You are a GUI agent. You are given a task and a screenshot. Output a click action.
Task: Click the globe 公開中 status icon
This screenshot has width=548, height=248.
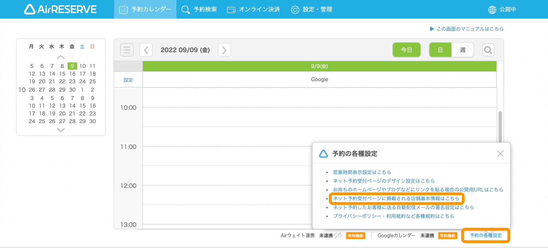coord(492,10)
